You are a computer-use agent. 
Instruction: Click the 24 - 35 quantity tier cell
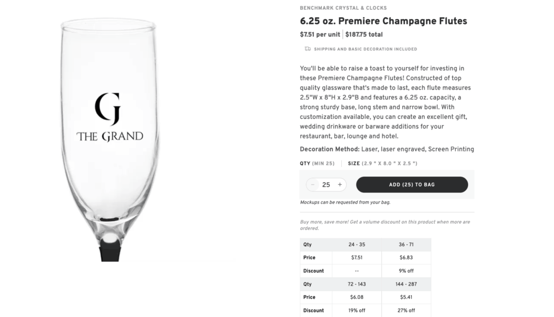click(355, 245)
